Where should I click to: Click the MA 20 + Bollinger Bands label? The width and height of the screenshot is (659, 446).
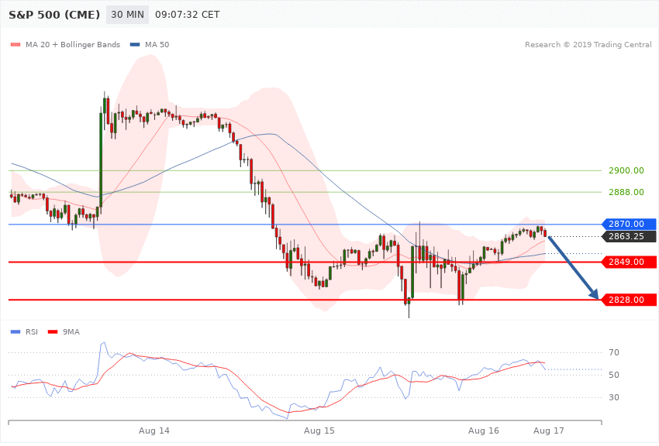(73, 44)
